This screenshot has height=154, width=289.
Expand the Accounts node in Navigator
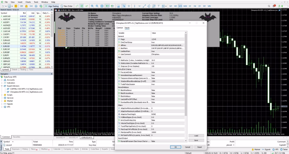pyautogui.click(x=2, y=80)
